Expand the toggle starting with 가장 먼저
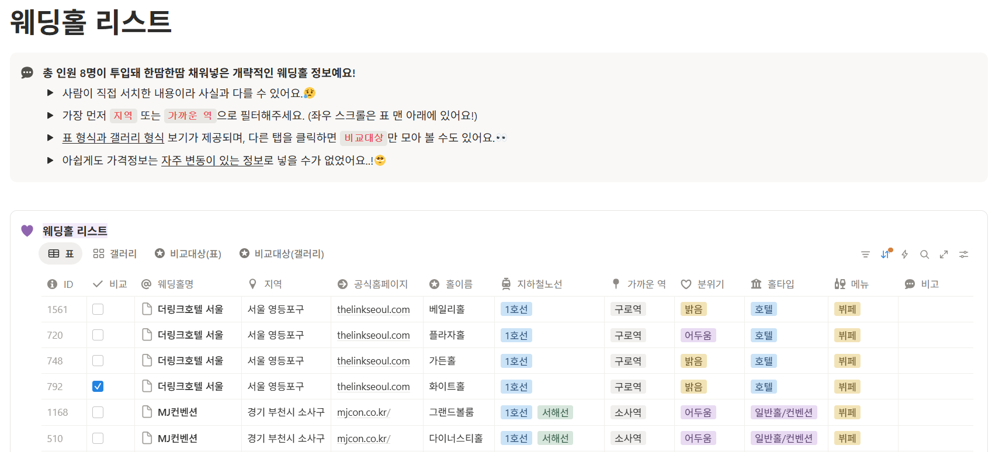999x452 pixels. pyautogui.click(x=50, y=115)
